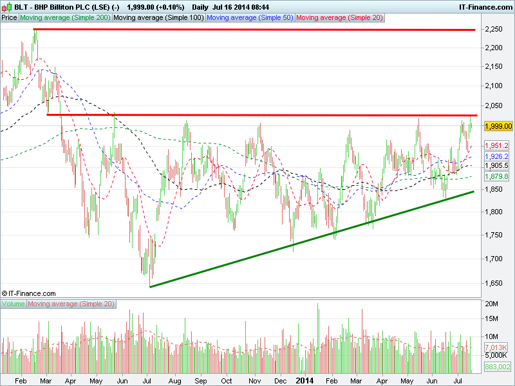Select Moving average (Simple 50) legend label

(x=250, y=18)
